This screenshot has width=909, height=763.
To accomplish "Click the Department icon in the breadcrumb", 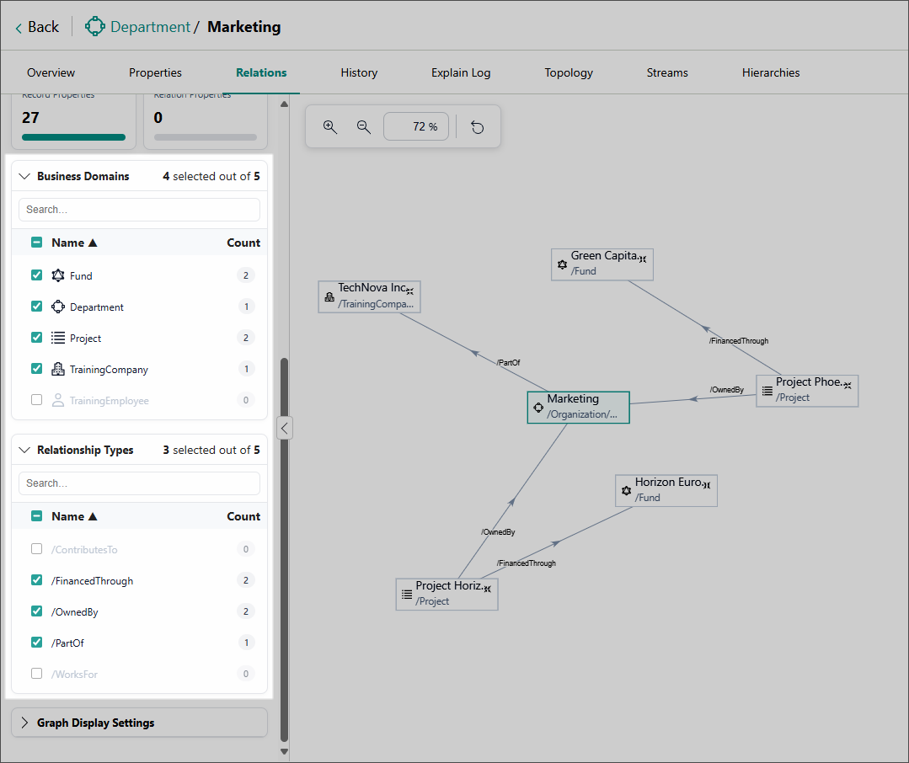I will [95, 27].
